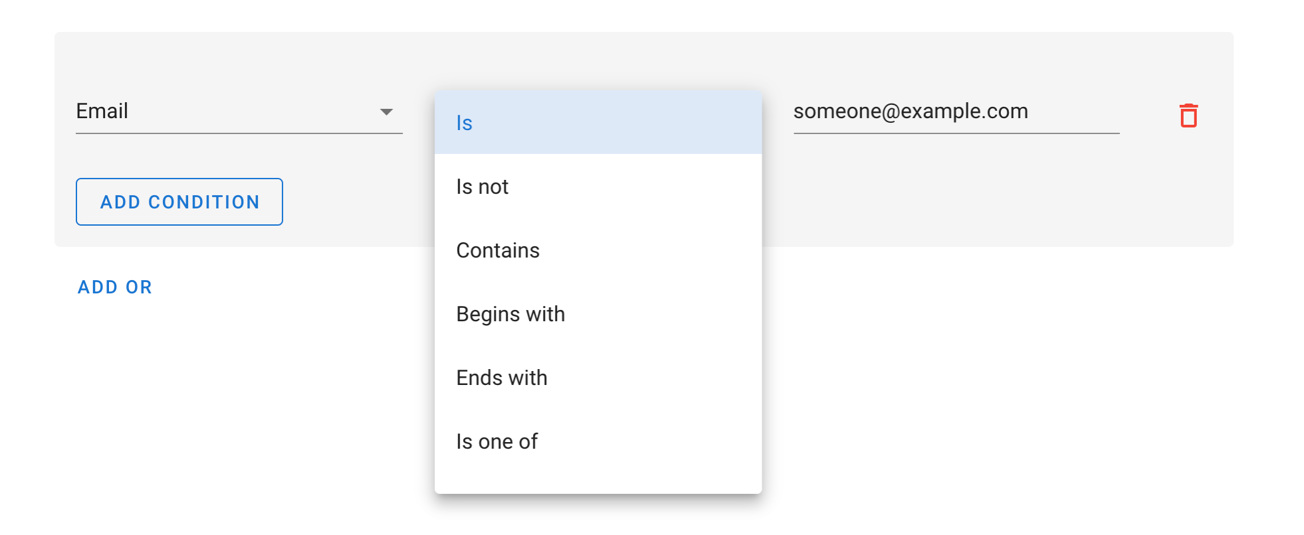Screen dimensions: 1304x535
Task: Open the Email field selector dropdown
Action: [x=239, y=112]
